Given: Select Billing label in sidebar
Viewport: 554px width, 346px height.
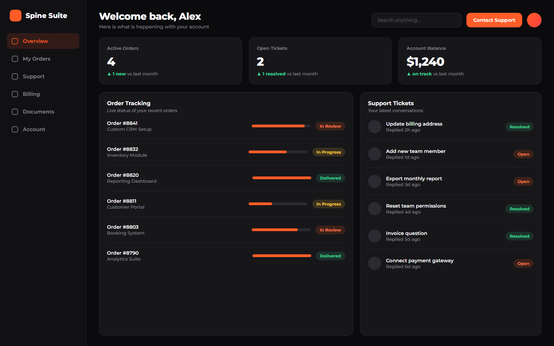Looking at the screenshot, I should click(x=31, y=94).
